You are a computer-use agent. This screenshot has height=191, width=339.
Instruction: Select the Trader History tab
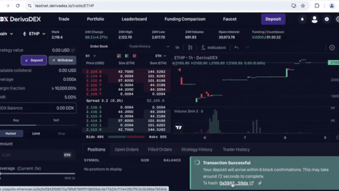click(x=236, y=150)
